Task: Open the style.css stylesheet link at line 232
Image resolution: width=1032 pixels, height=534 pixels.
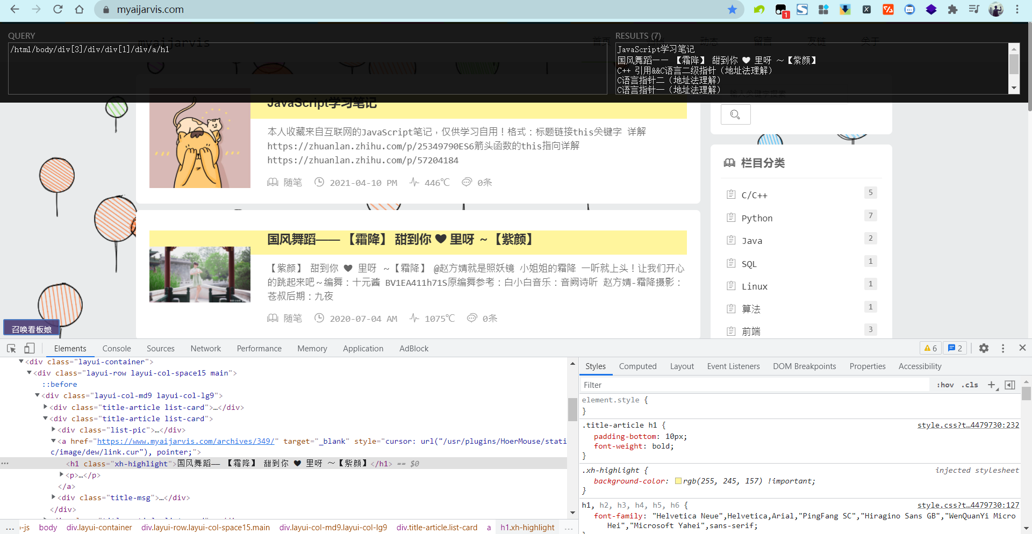Action: (x=967, y=425)
